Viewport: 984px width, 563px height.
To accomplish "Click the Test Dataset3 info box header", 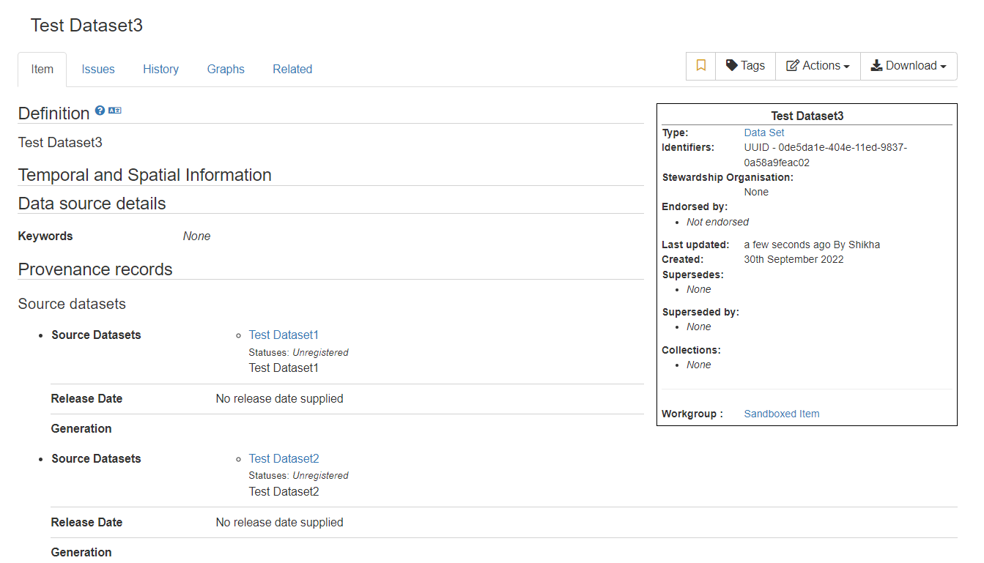I will [807, 116].
